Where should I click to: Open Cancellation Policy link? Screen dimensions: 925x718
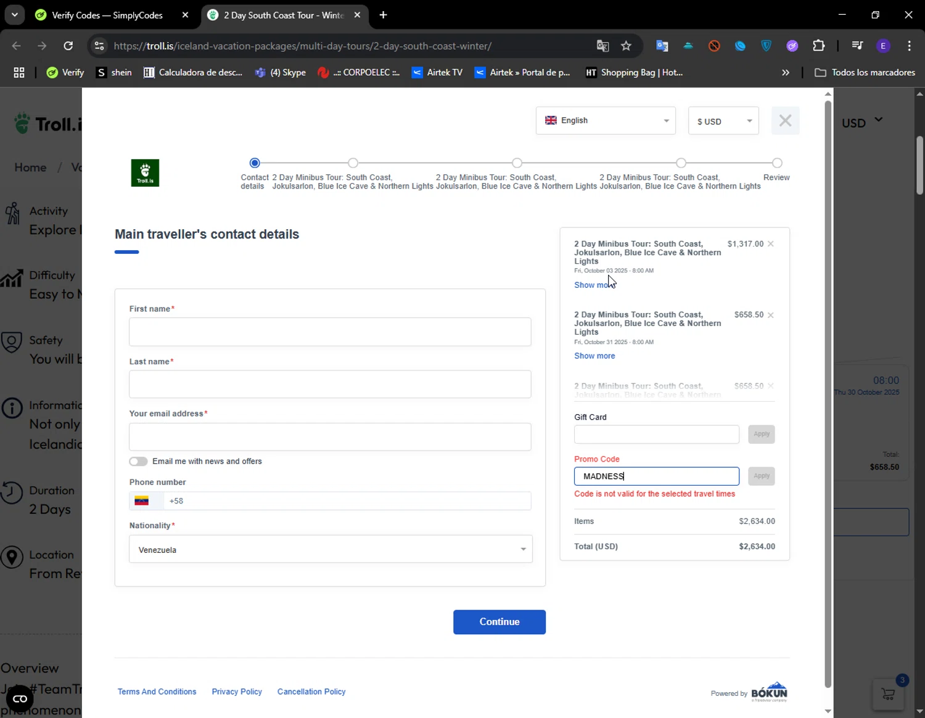coord(311,691)
